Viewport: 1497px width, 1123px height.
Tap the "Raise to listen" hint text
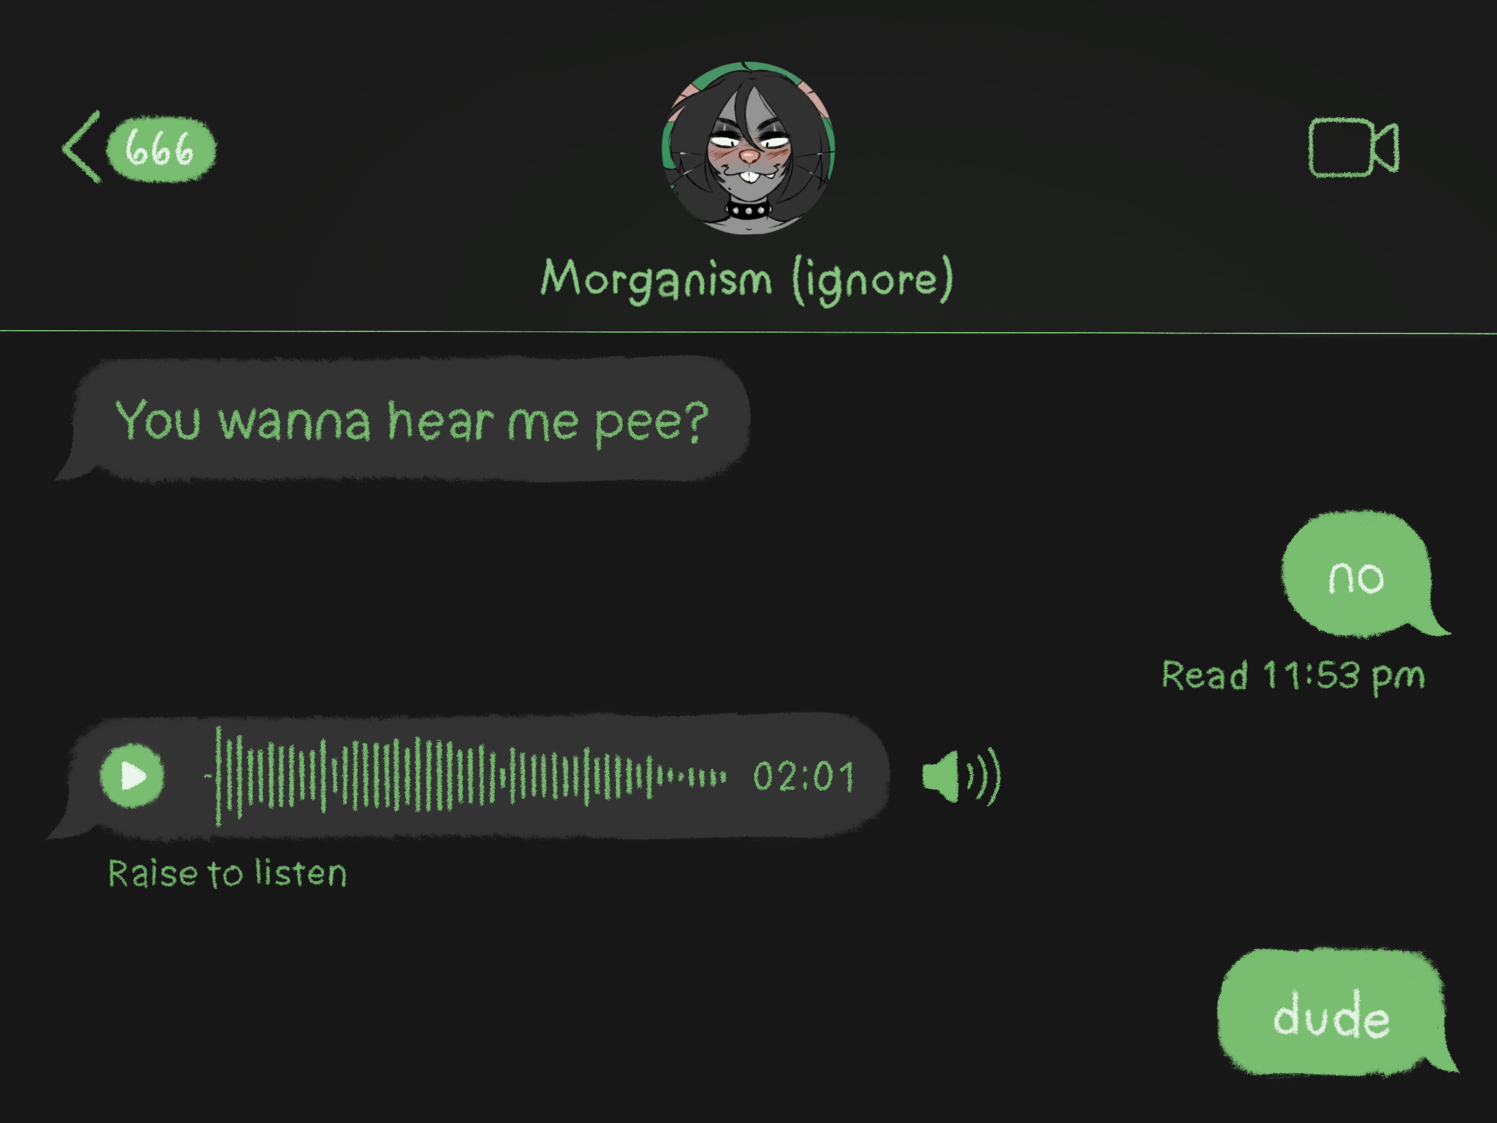point(227,873)
